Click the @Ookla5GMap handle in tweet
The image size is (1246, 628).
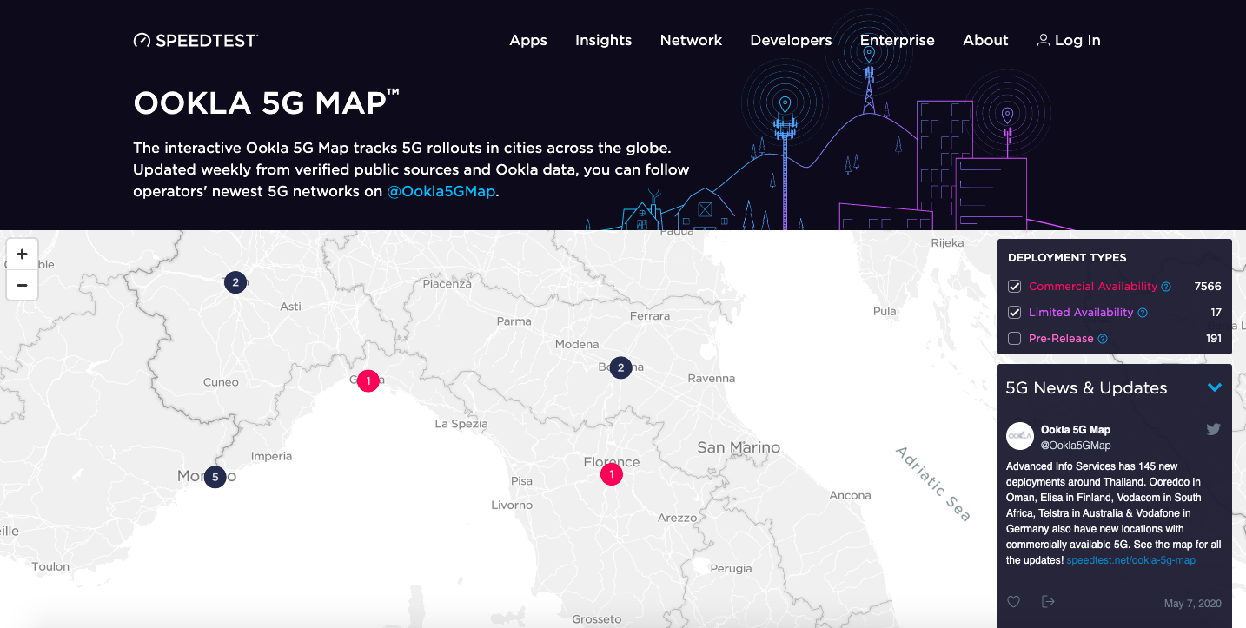click(x=1076, y=446)
